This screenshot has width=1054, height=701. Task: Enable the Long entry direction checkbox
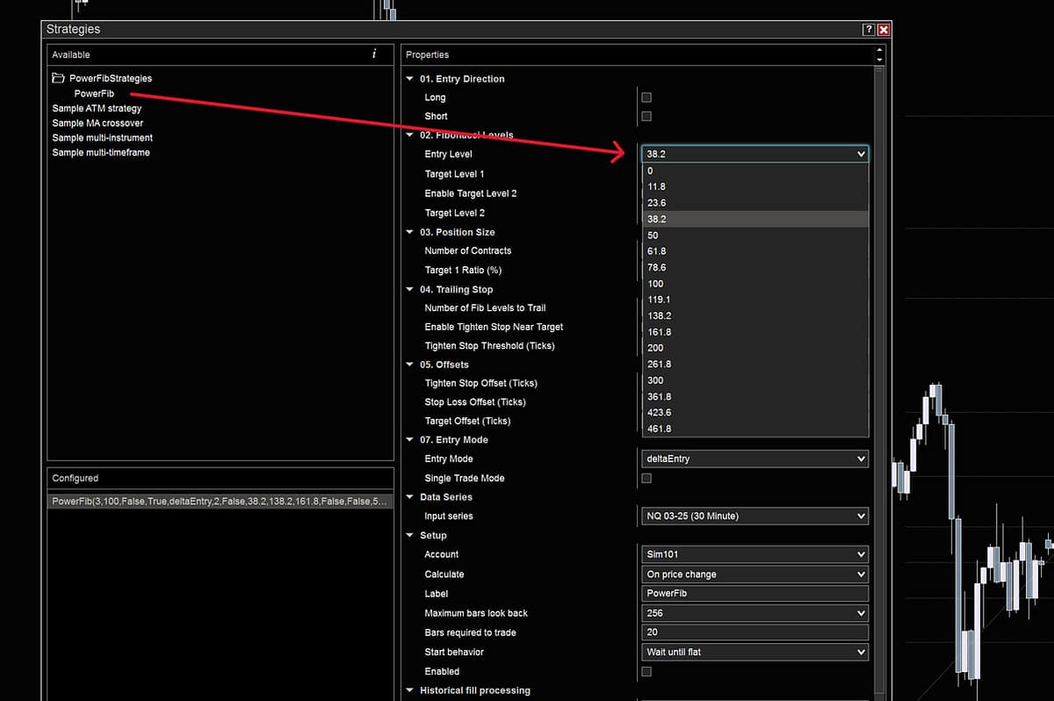(x=646, y=98)
